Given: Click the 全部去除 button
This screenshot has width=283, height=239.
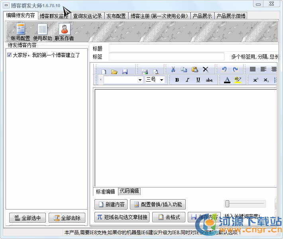Looking at the screenshot, I should (x=67, y=218).
